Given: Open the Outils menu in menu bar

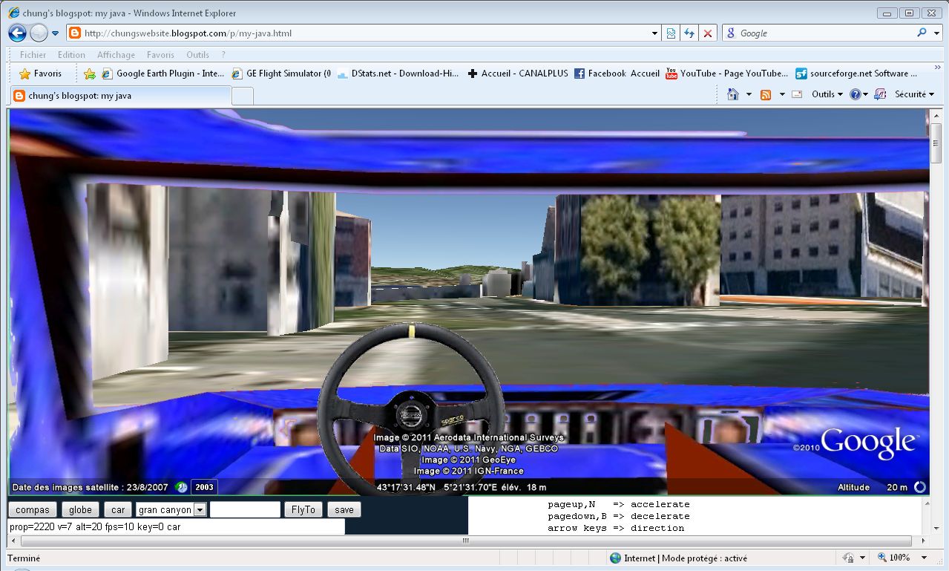Looking at the screenshot, I should [x=197, y=55].
